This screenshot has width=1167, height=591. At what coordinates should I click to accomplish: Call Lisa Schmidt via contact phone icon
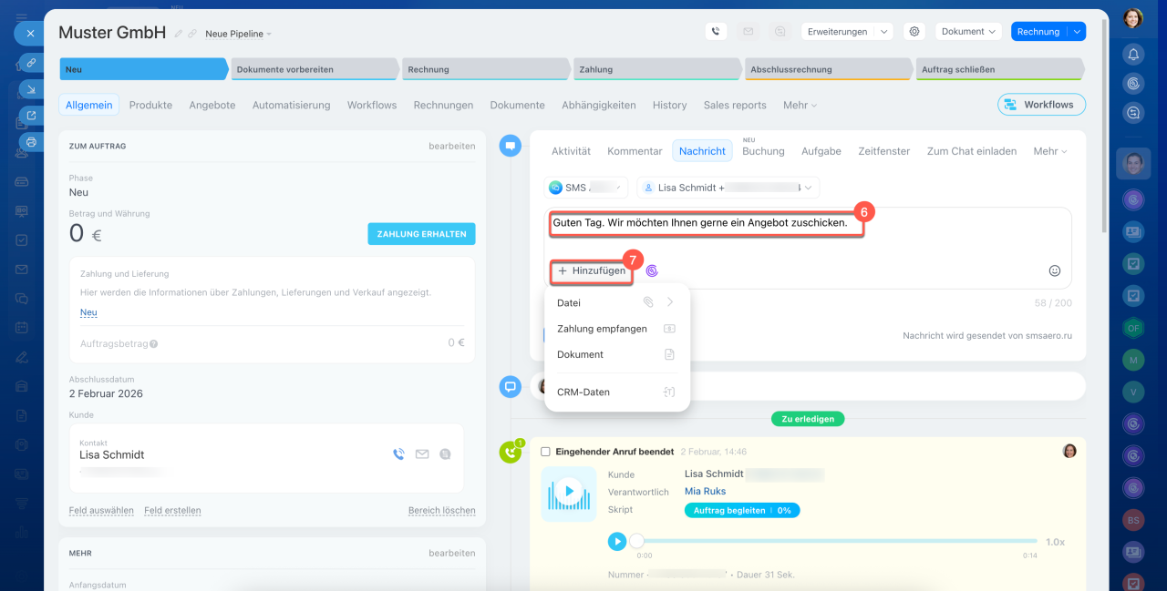[x=398, y=453]
